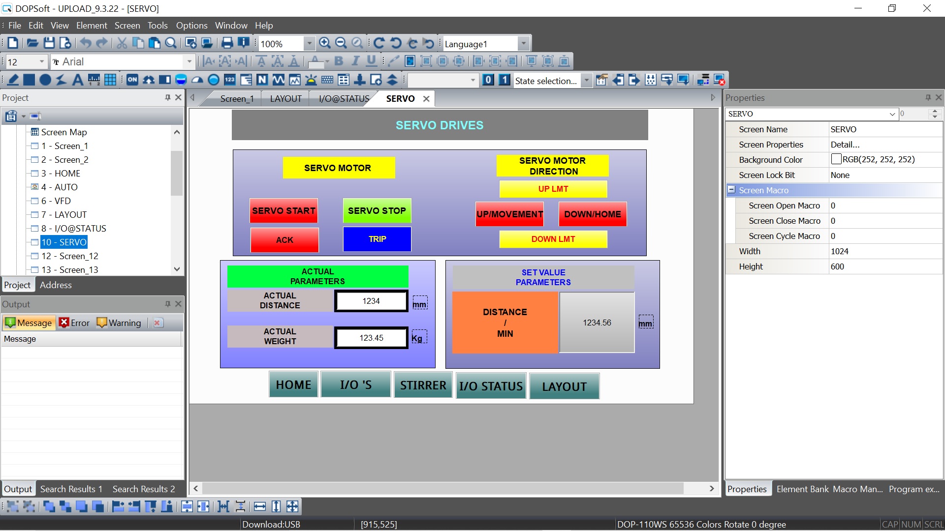
Task: Toggle state 0 view button
Action: coord(488,80)
